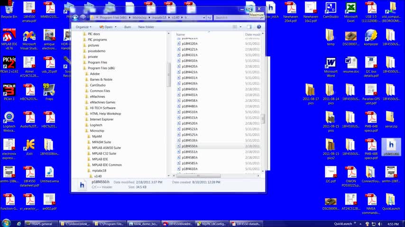Go back in the Explorer window
Image resolution: width=405 pixels, height=227 pixels.
[x=75, y=17]
